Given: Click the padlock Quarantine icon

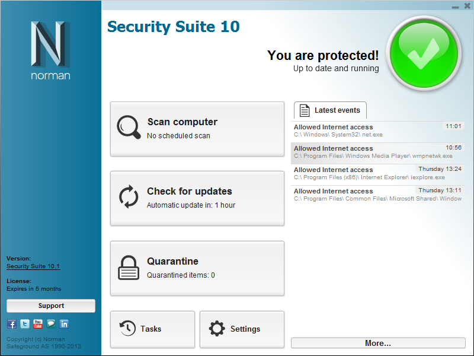Looking at the screenshot, I should (x=129, y=268).
